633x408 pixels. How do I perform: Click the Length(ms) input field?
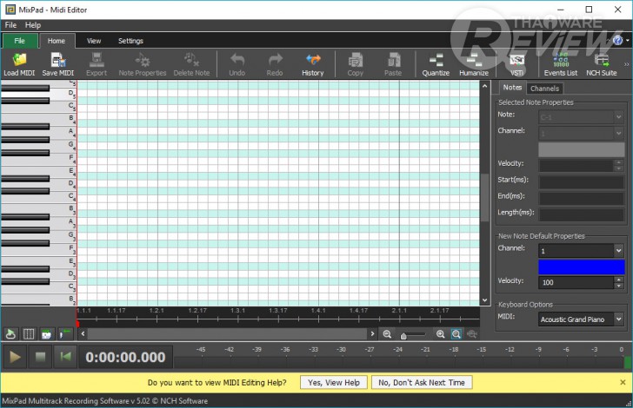point(582,214)
